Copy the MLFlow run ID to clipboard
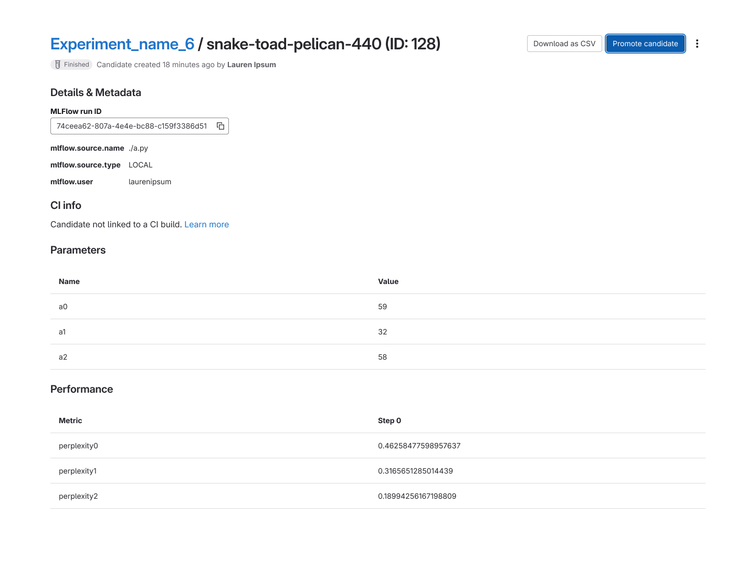The height and width of the screenshot is (567, 756). point(220,126)
